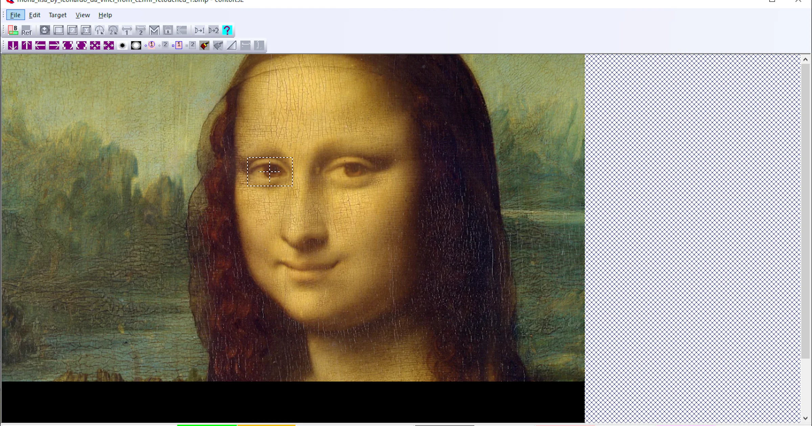Image resolution: width=812 pixels, height=426 pixels.
Task: Open the Target menu
Action: (x=58, y=15)
